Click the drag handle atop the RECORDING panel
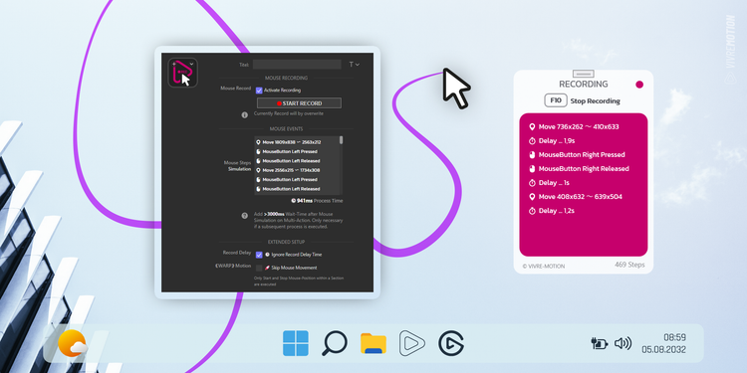This screenshot has width=747, height=373. (583, 74)
